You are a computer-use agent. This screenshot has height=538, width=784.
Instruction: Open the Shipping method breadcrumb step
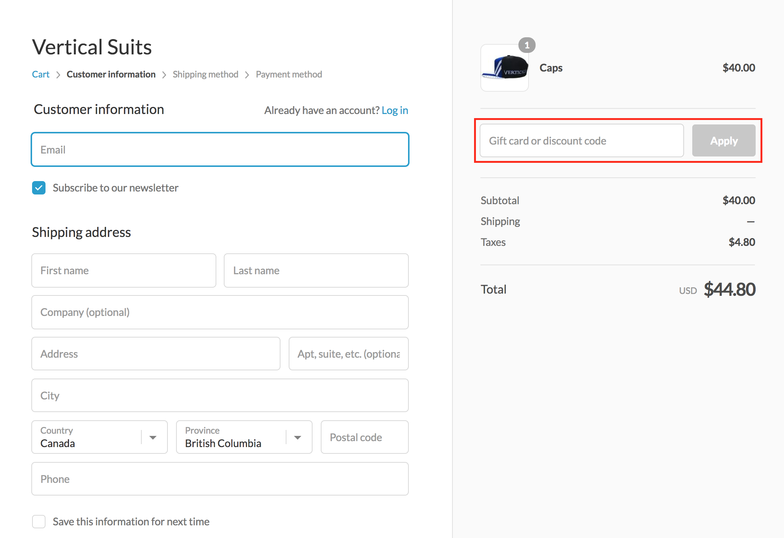pyautogui.click(x=205, y=75)
